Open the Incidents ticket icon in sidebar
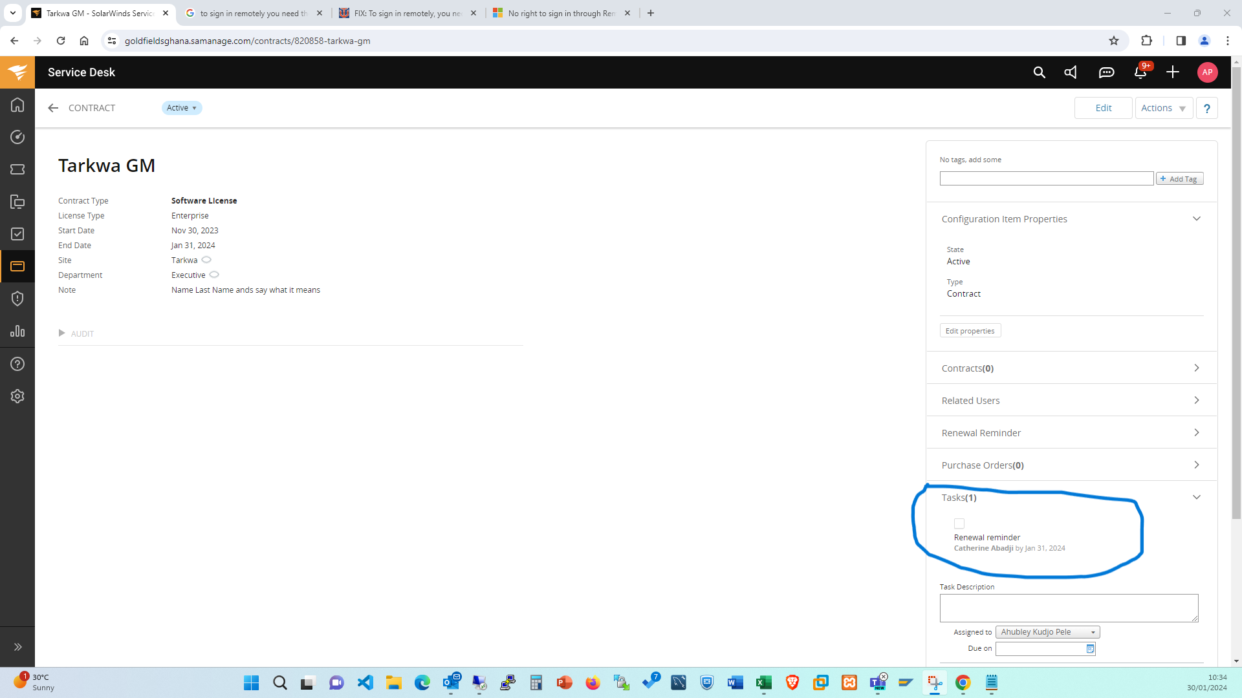The image size is (1242, 698). [x=17, y=169]
